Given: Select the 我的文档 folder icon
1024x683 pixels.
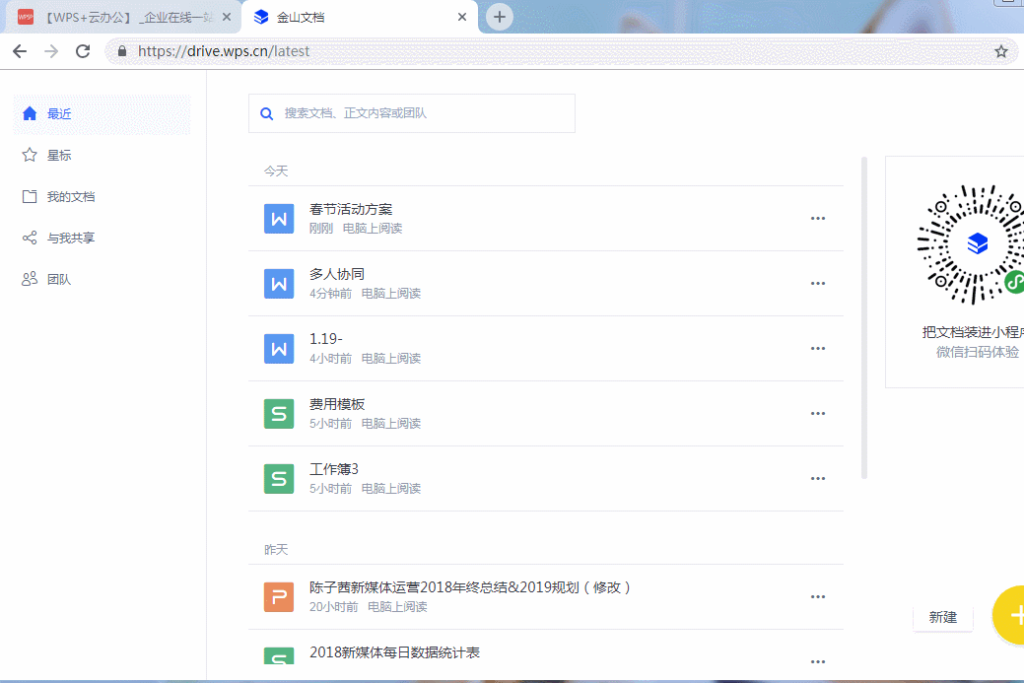Looking at the screenshot, I should (30, 196).
